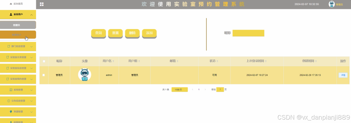The height and width of the screenshot is (123, 351).
Task: Click the 资源管理 icon
Action: point(11,112)
